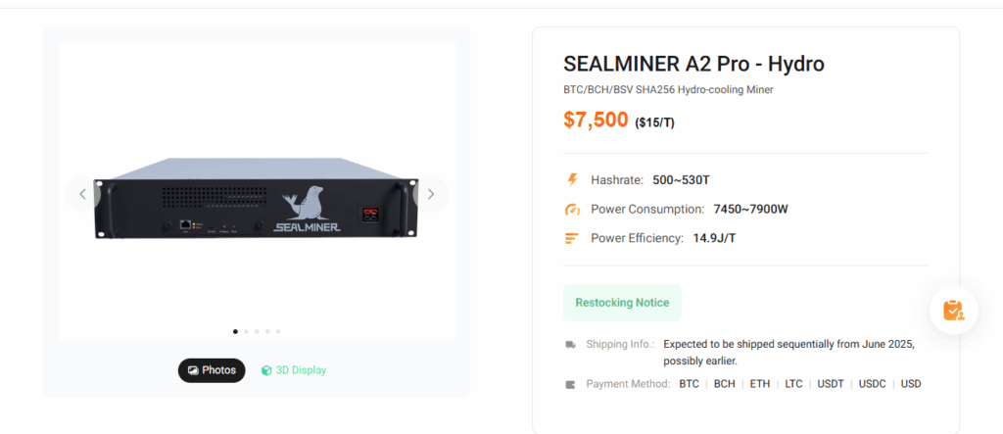The image size is (1003, 434).
Task: Choose USDT as payment method
Action: pyautogui.click(x=831, y=384)
